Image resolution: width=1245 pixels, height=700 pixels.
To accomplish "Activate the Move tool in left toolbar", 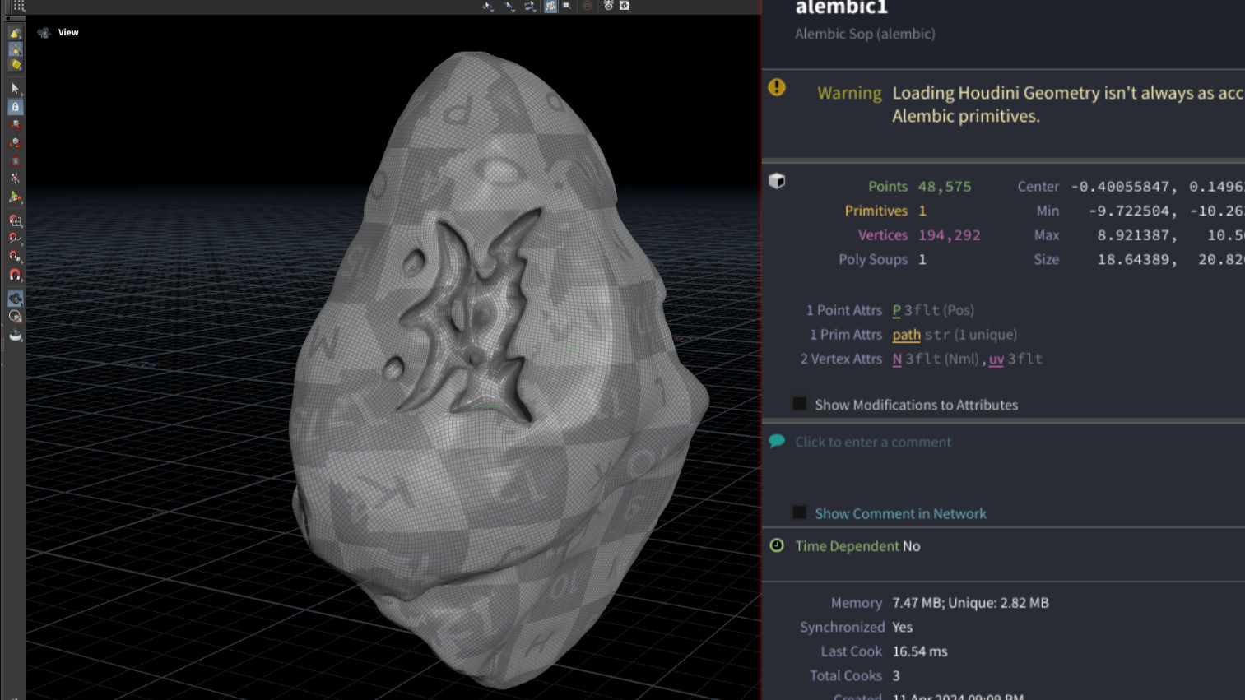I will (15, 125).
